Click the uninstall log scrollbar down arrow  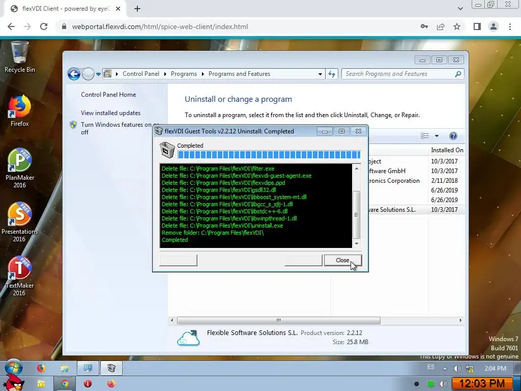point(357,244)
